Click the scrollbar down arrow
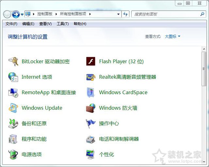The image size is (209, 167). point(204,162)
